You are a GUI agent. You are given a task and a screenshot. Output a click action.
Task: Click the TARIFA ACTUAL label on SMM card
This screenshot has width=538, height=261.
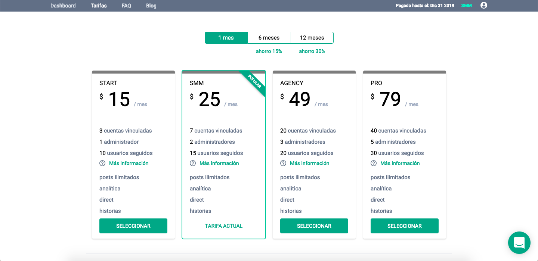pyautogui.click(x=224, y=226)
